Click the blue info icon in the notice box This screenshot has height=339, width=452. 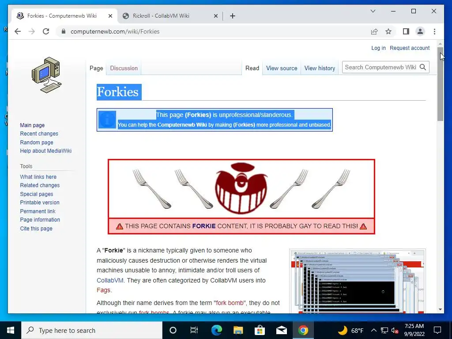107,119
